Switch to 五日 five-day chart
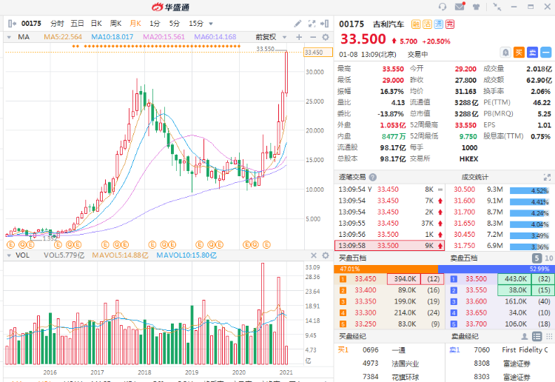Screen dimensions: 555x382 (x=77, y=24)
